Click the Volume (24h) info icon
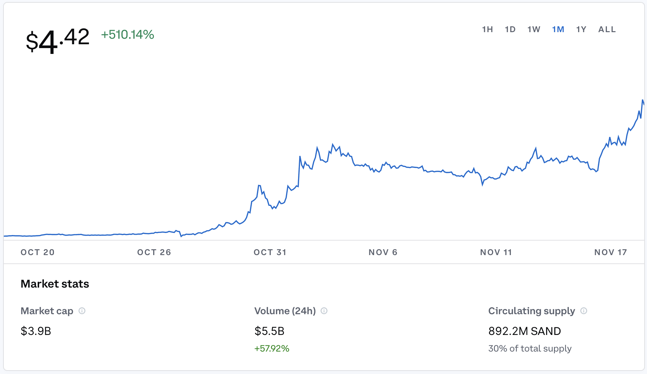647x374 pixels. (x=324, y=311)
